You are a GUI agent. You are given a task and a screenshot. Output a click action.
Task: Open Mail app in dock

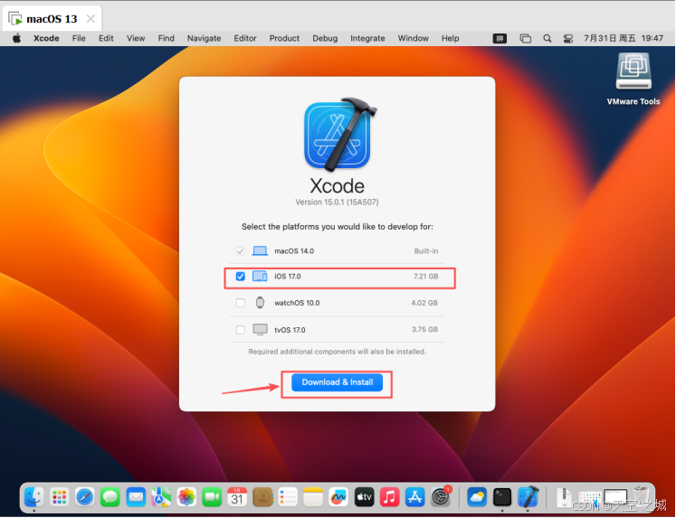[x=136, y=497]
